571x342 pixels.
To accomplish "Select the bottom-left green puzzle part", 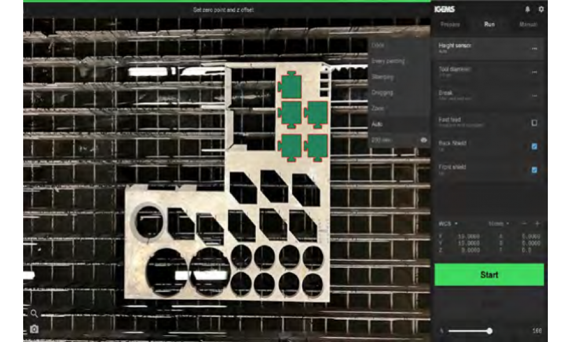I will coord(290,148).
